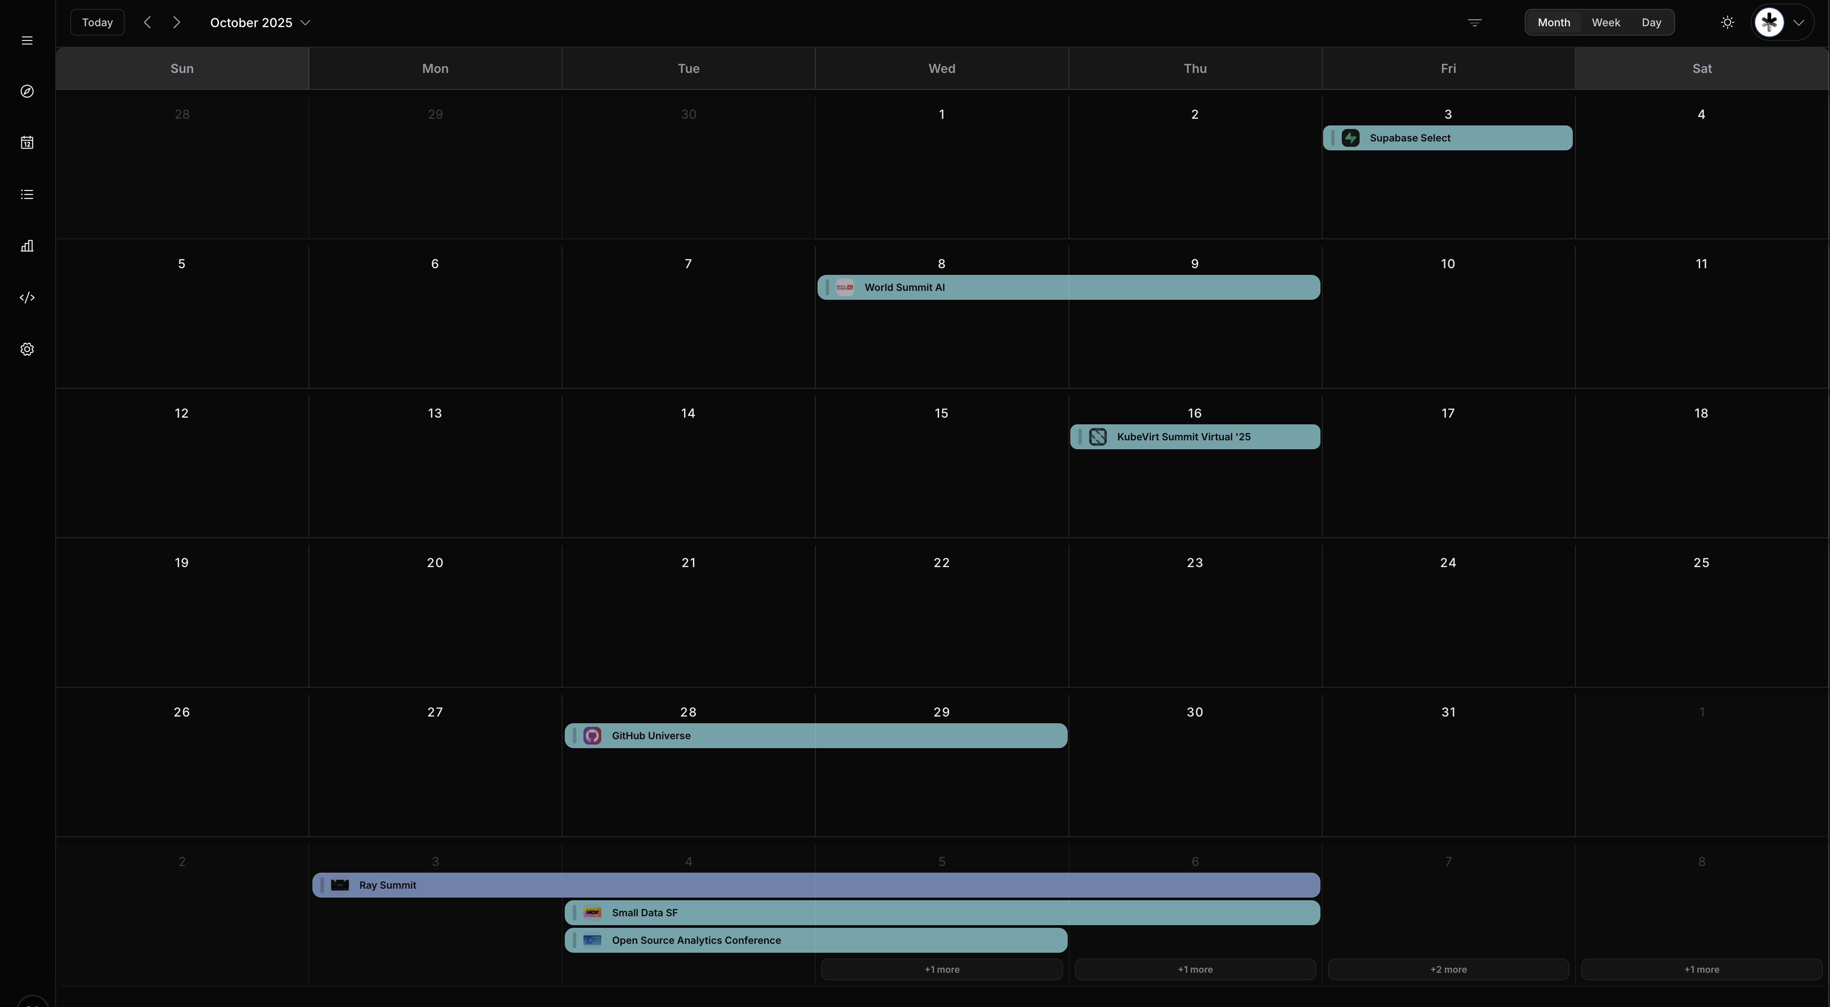
Task: Toggle light mode sun icon
Action: (1727, 23)
